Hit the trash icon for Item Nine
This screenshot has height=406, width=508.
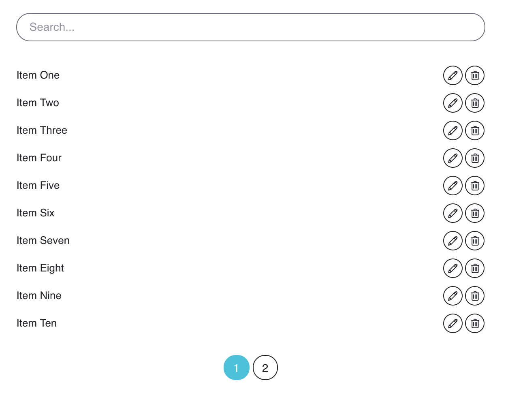475,296
